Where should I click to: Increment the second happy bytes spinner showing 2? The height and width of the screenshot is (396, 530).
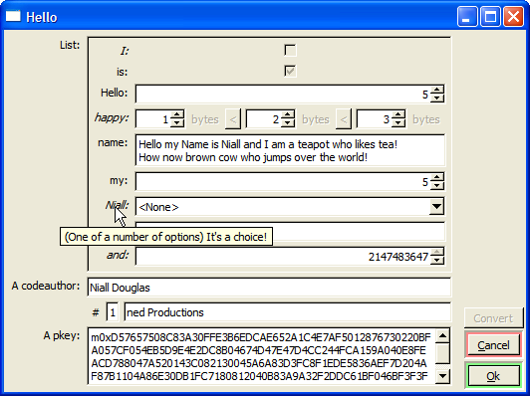[x=288, y=114]
